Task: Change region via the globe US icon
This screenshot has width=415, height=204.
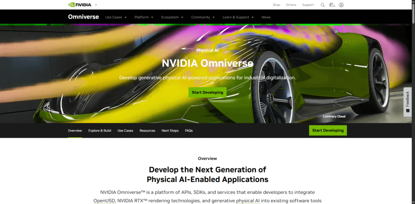Action: 332,5
